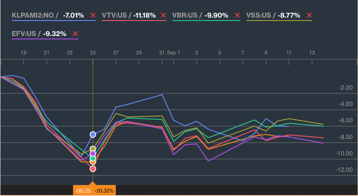Select the KLPAMI2:NO legend label
Screen dimensions: 358x196
[33, 15]
